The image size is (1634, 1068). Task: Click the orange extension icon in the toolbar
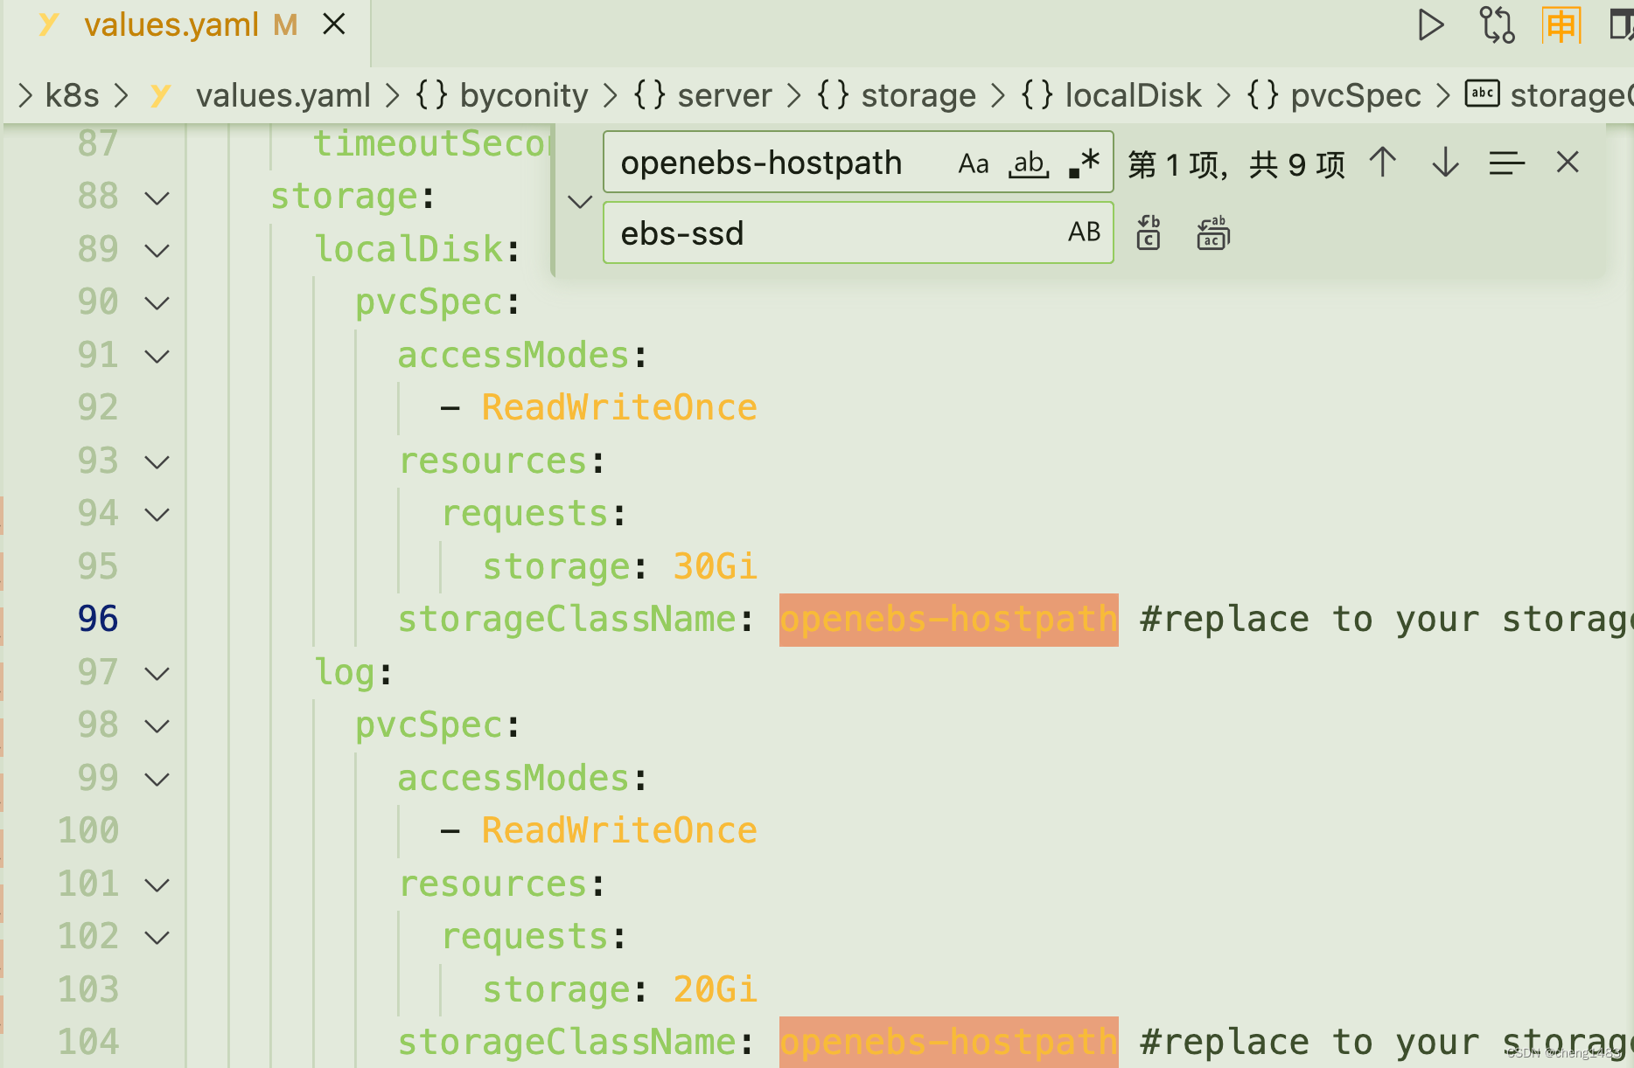point(1561,25)
